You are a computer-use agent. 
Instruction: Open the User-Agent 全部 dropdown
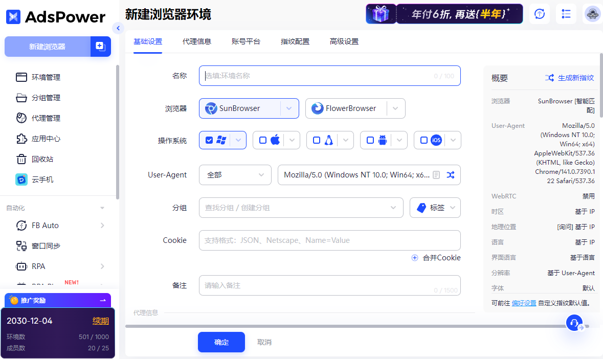point(235,174)
